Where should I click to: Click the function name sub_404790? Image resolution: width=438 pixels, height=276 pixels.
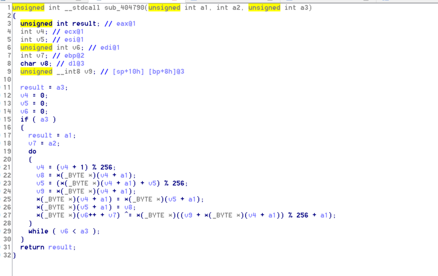[124, 8]
